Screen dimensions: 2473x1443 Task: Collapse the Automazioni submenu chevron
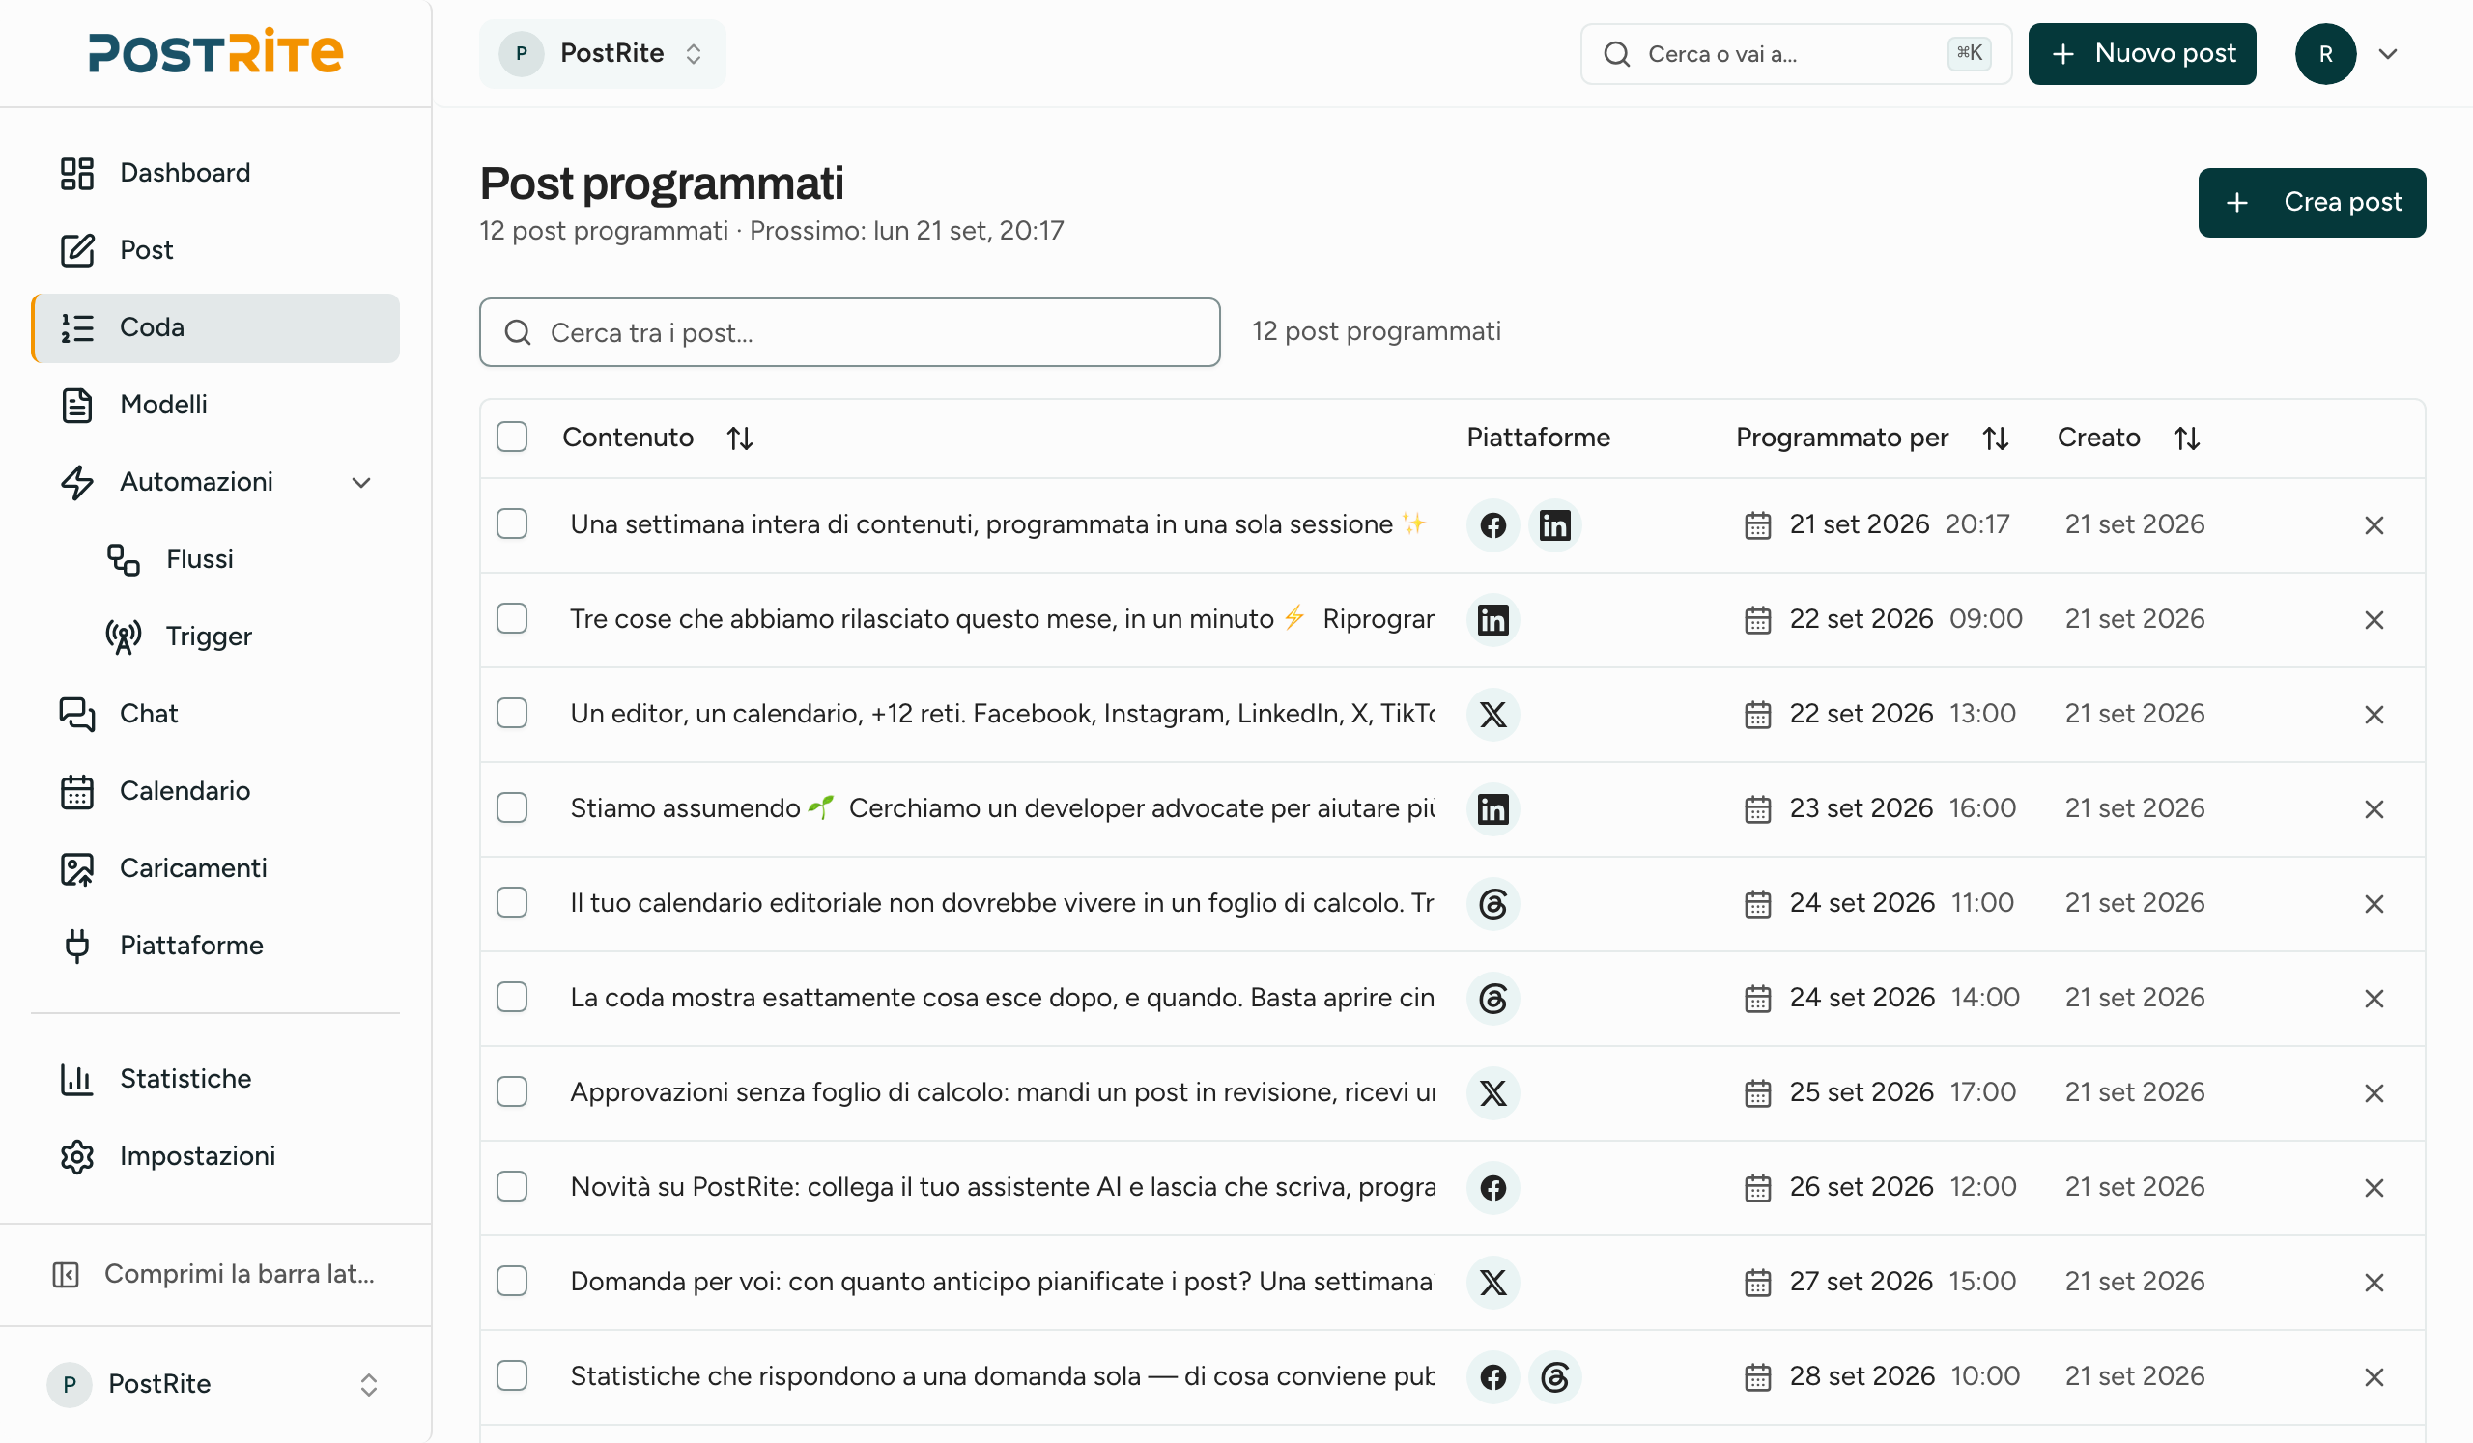coord(361,482)
